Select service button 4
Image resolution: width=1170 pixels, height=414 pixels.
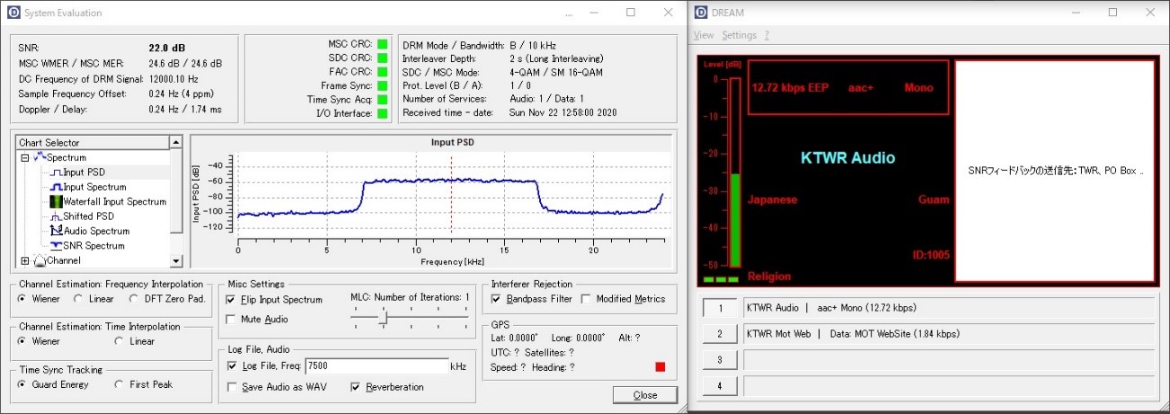pos(720,386)
